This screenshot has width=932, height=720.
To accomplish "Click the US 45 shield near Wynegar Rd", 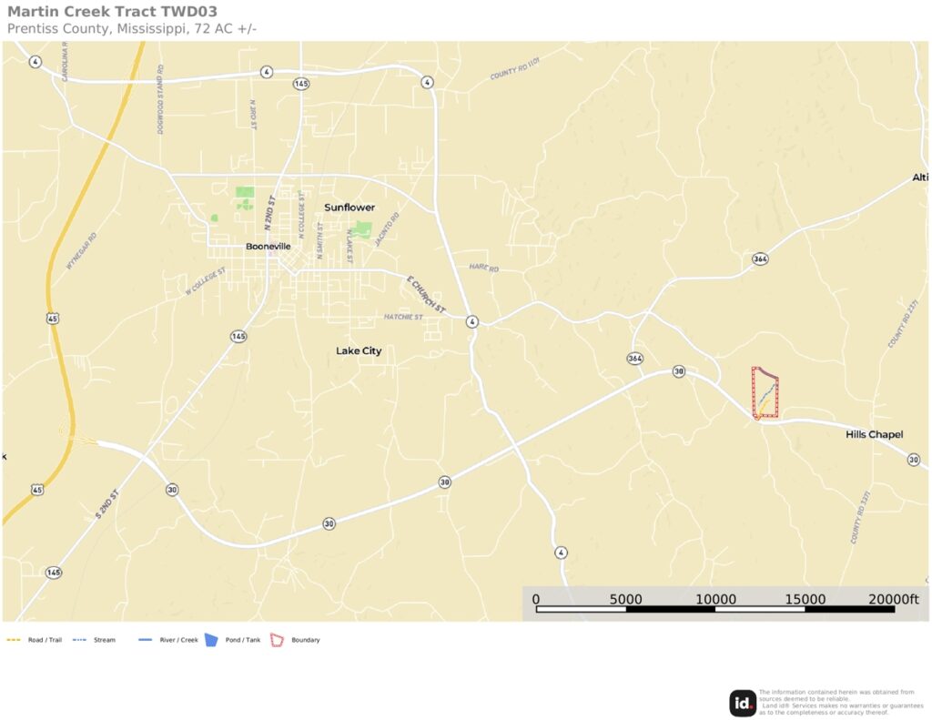I will tap(53, 319).
